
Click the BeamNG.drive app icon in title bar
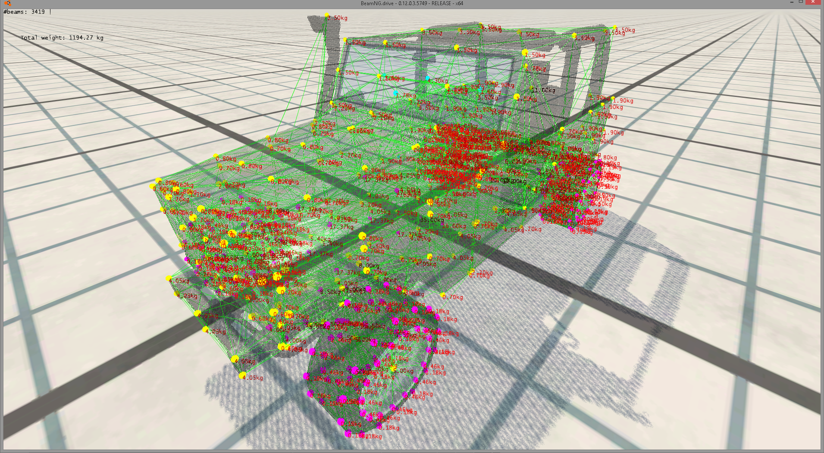tap(8, 3)
